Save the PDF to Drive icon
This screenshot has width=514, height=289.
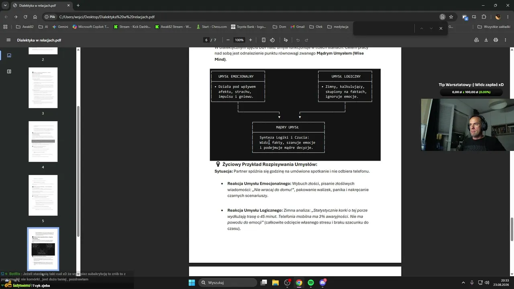(x=477, y=40)
